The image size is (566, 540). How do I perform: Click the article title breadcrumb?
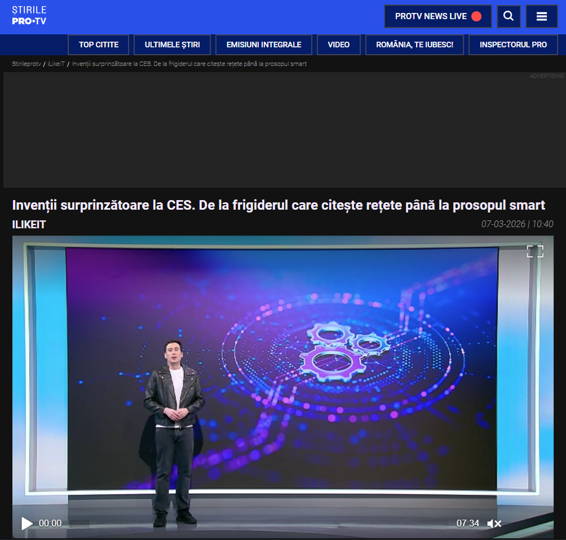[189, 64]
